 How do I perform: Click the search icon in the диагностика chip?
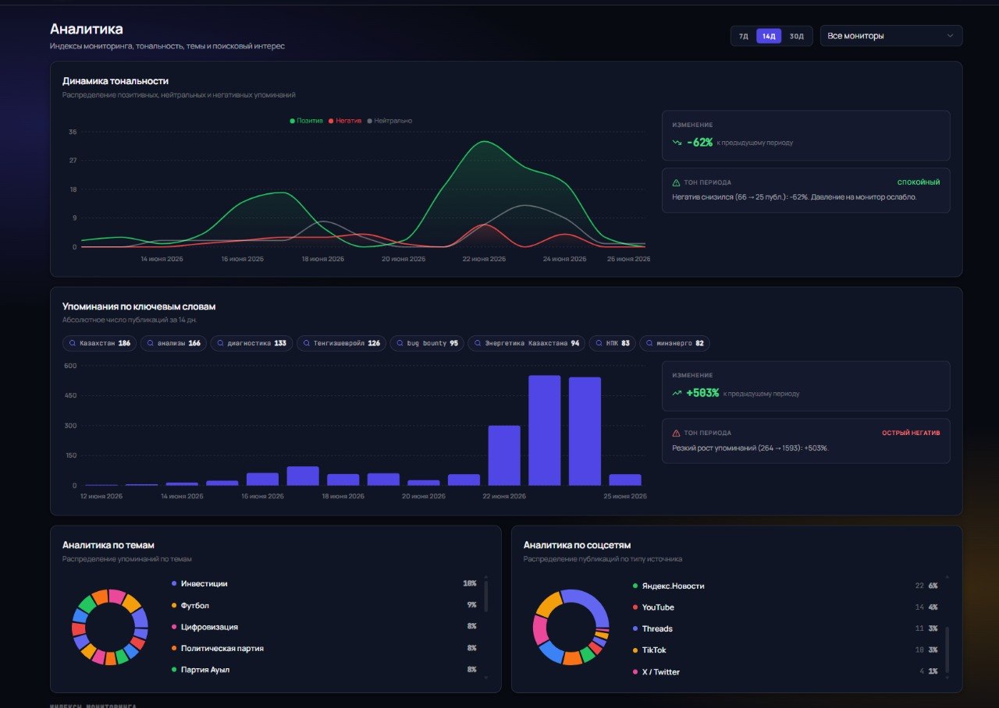tap(221, 343)
